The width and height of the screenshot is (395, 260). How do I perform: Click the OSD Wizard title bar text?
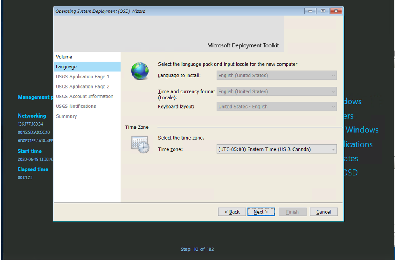pyautogui.click(x=100, y=11)
